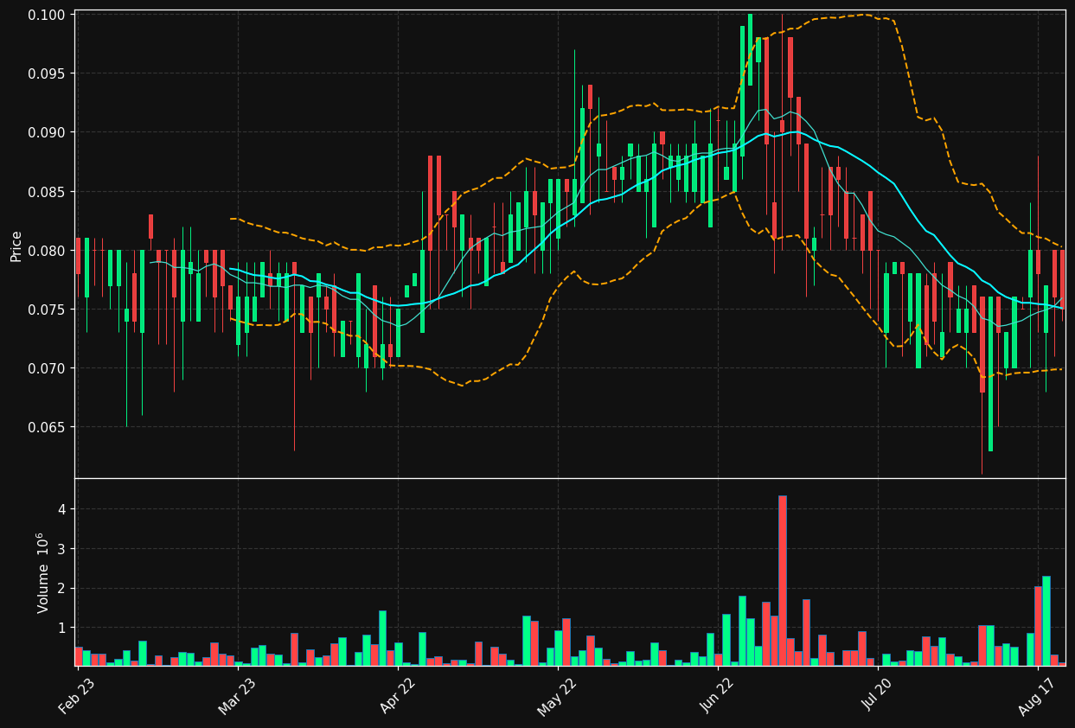1075x728 pixels.
Task: Click the May 22 date label
Action: [x=558, y=695]
